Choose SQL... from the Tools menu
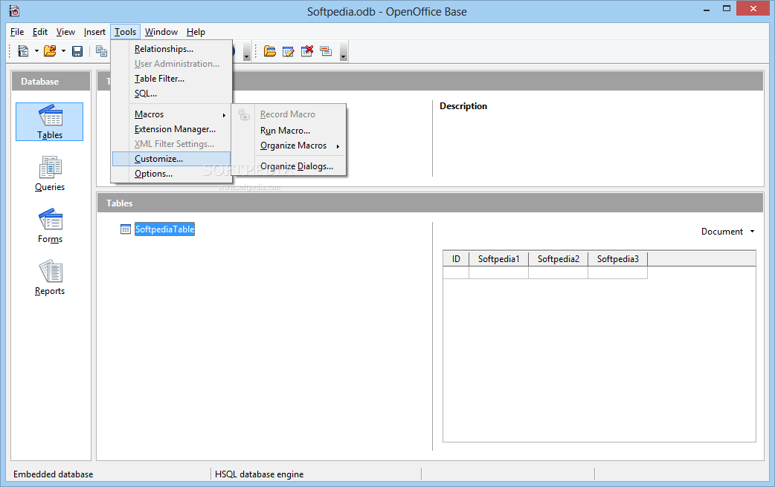This screenshot has width=775, height=487. coord(172,94)
